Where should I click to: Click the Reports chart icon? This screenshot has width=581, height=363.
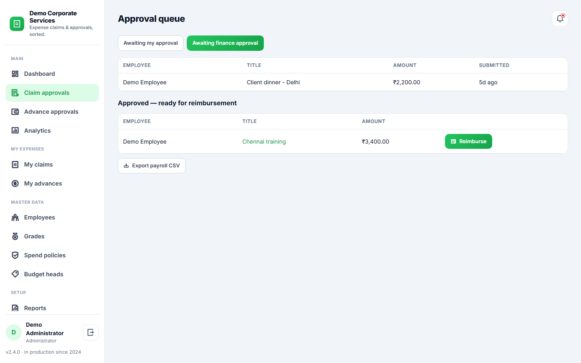tap(15, 308)
